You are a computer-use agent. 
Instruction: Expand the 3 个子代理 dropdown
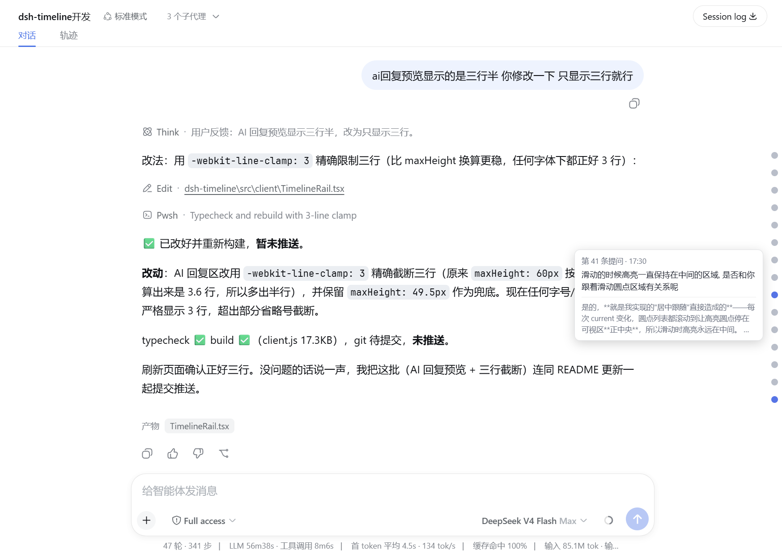tap(193, 17)
